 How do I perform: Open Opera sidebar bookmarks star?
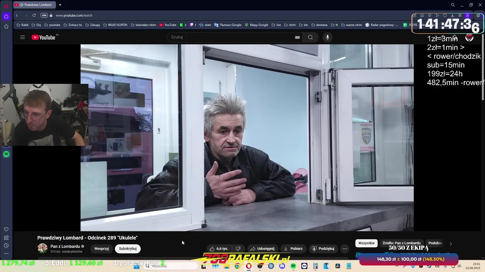[x=6, y=26]
